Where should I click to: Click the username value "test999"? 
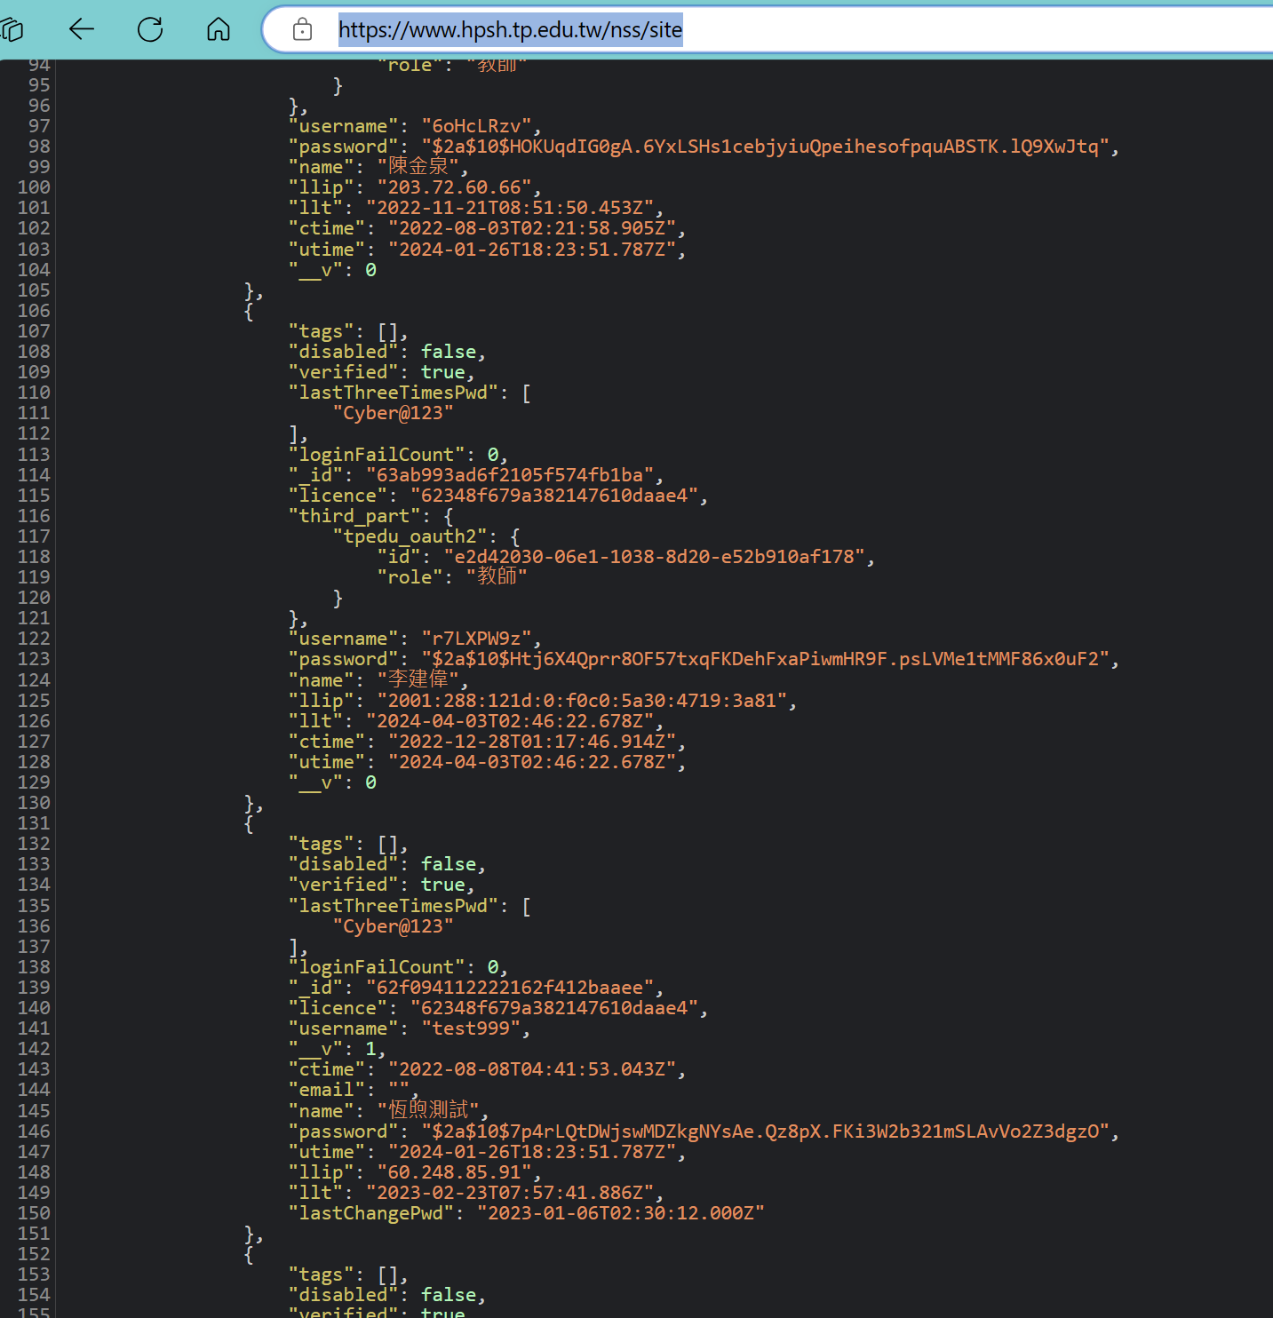[471, 1028]
